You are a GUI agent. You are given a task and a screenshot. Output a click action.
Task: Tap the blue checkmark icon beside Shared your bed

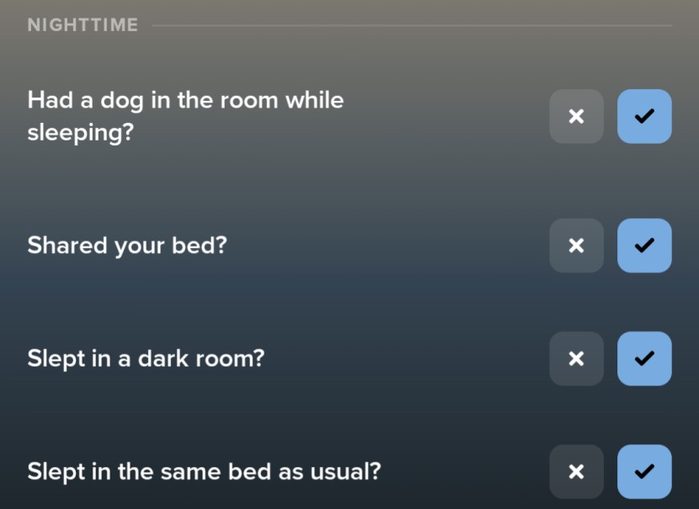pos(644,246)
